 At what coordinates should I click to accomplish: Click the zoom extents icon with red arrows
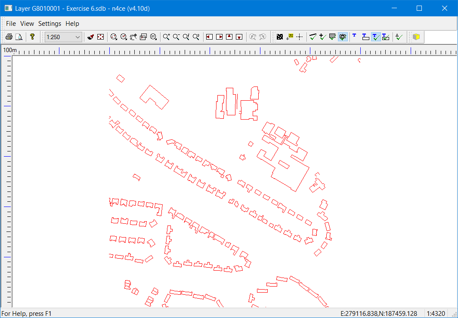point(100,37)
